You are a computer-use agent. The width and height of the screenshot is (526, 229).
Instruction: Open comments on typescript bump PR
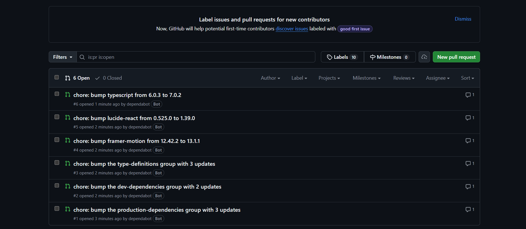[x=470, y=95]
